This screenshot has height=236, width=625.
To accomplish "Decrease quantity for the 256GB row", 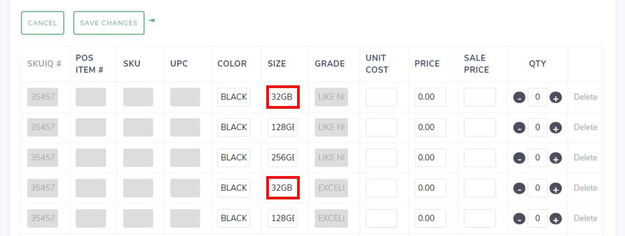I will click(519, 158).
